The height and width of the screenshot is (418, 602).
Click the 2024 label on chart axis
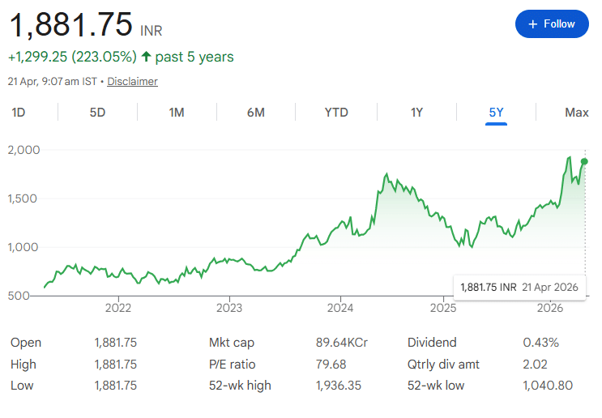click(340, 309)
